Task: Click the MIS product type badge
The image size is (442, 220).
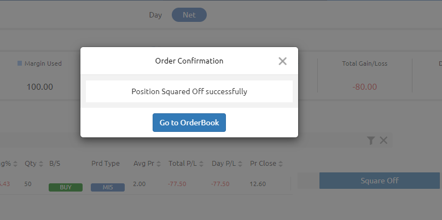Action: [108, 187]
